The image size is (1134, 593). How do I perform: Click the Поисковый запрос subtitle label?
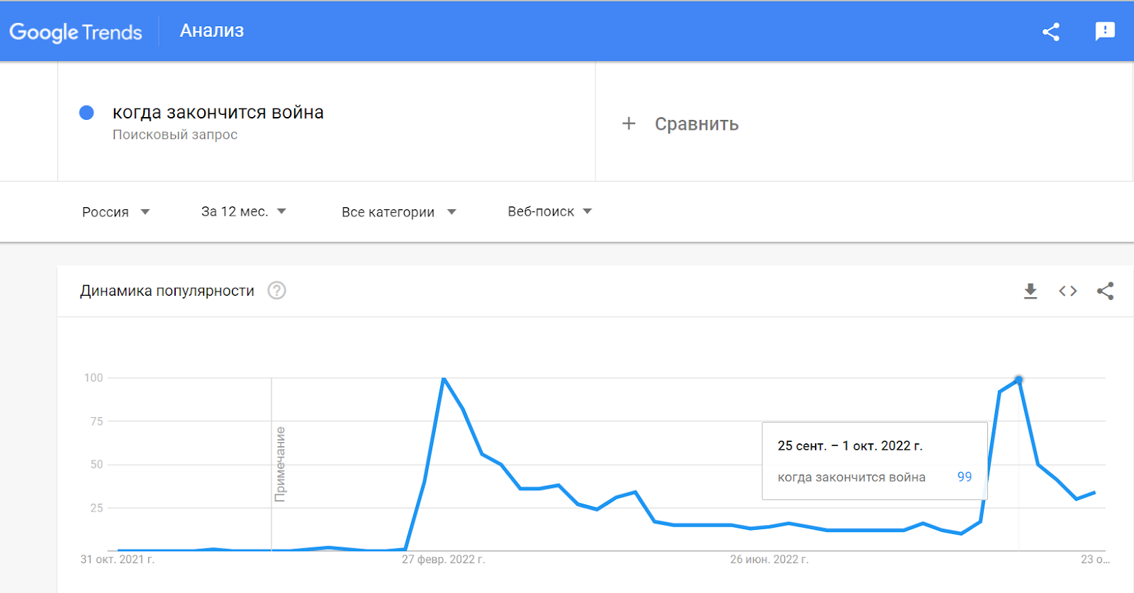point(175,135)
